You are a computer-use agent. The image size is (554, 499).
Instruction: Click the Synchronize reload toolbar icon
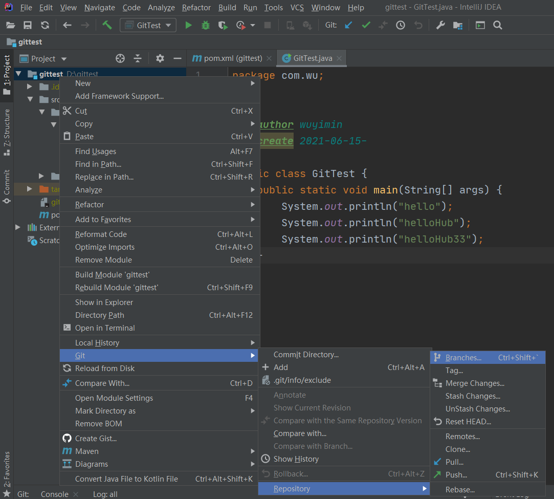(x=45, y=25)
